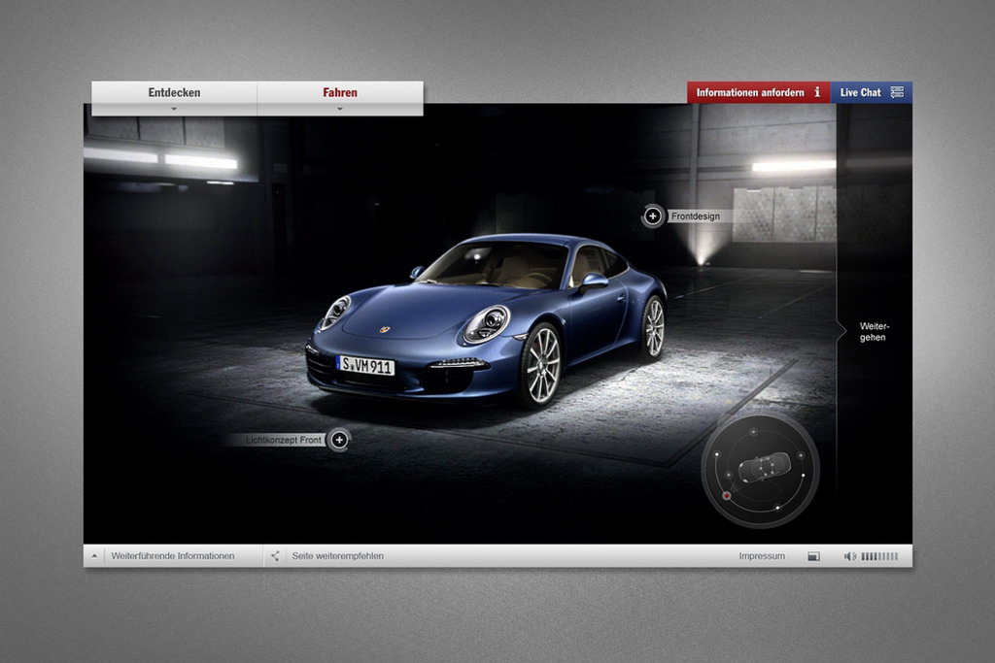The width and height of the screenshot is (995, 663).
Task: Click the plus icon beside Frontdesign
Action: point(653,216)
